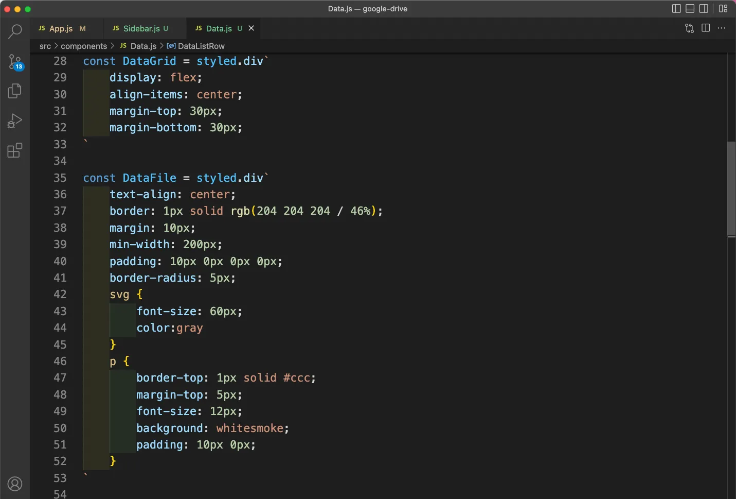
Task: Click 'whitesmoke' value on line 50
Action: pos(250,428)
